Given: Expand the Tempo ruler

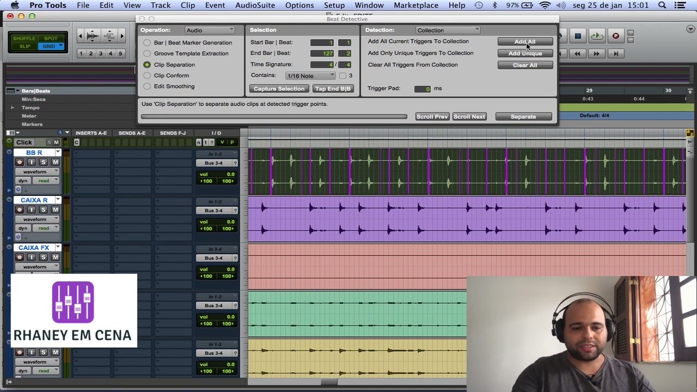Looking at the screenshot, I should click(13, 108).
